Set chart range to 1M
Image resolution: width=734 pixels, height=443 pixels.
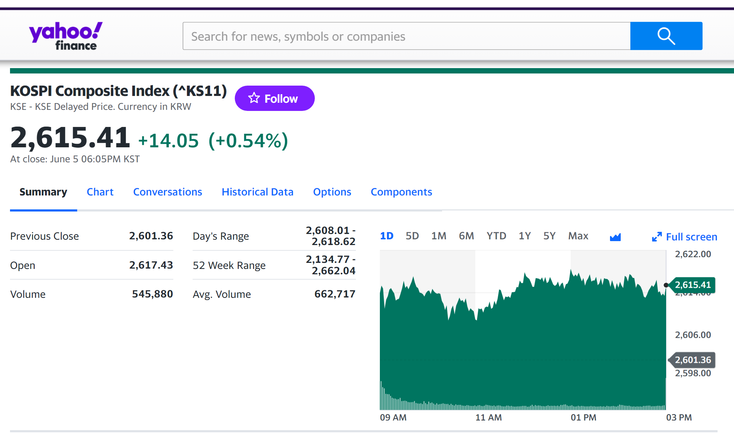point(439,236)
